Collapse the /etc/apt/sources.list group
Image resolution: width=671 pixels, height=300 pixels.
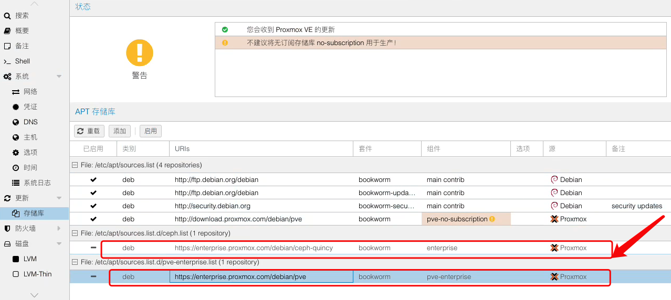tap(75, 165)
